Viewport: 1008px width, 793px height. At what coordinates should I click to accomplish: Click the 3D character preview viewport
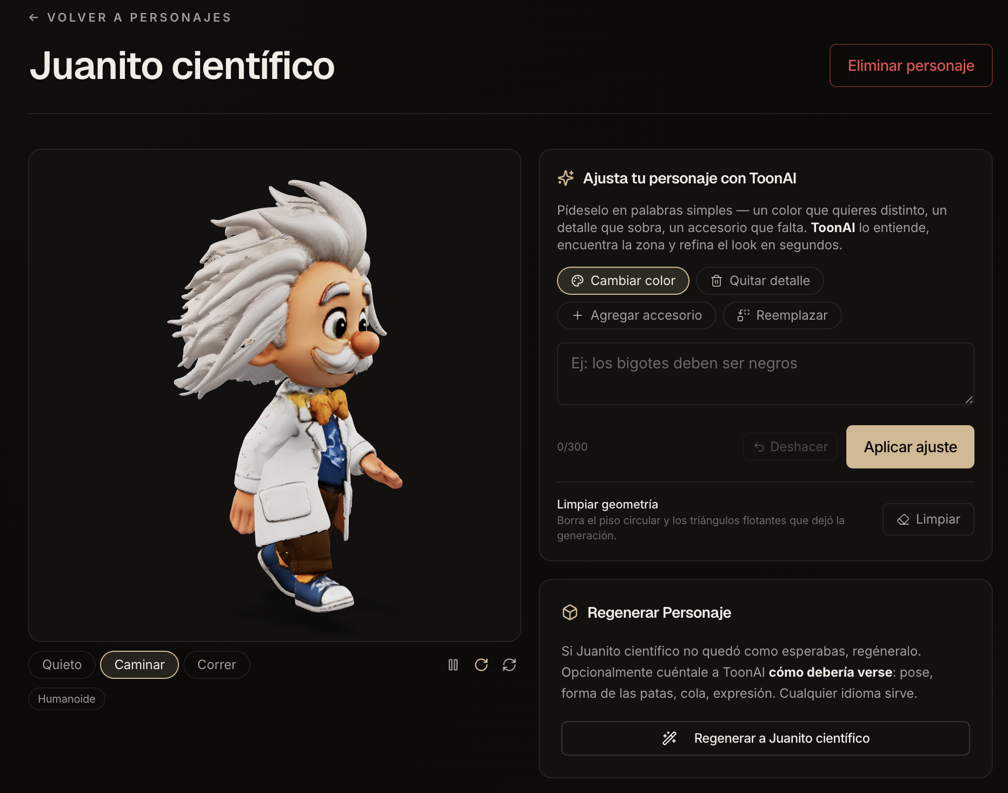(275, 395)
